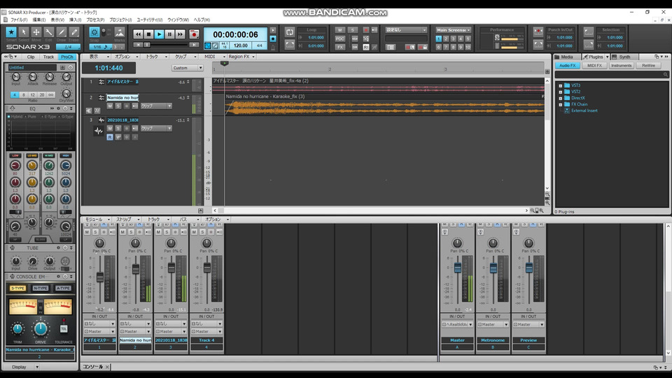This screenshot has height=378, width=672.
Task: Choose the Erase tool
Action: click(x=74, y=32)
